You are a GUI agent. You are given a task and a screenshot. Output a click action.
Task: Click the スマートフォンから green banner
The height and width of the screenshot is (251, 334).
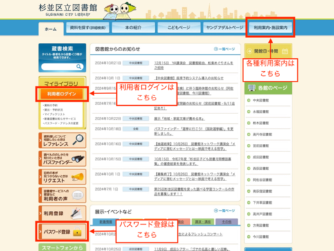tap(62, 248)
